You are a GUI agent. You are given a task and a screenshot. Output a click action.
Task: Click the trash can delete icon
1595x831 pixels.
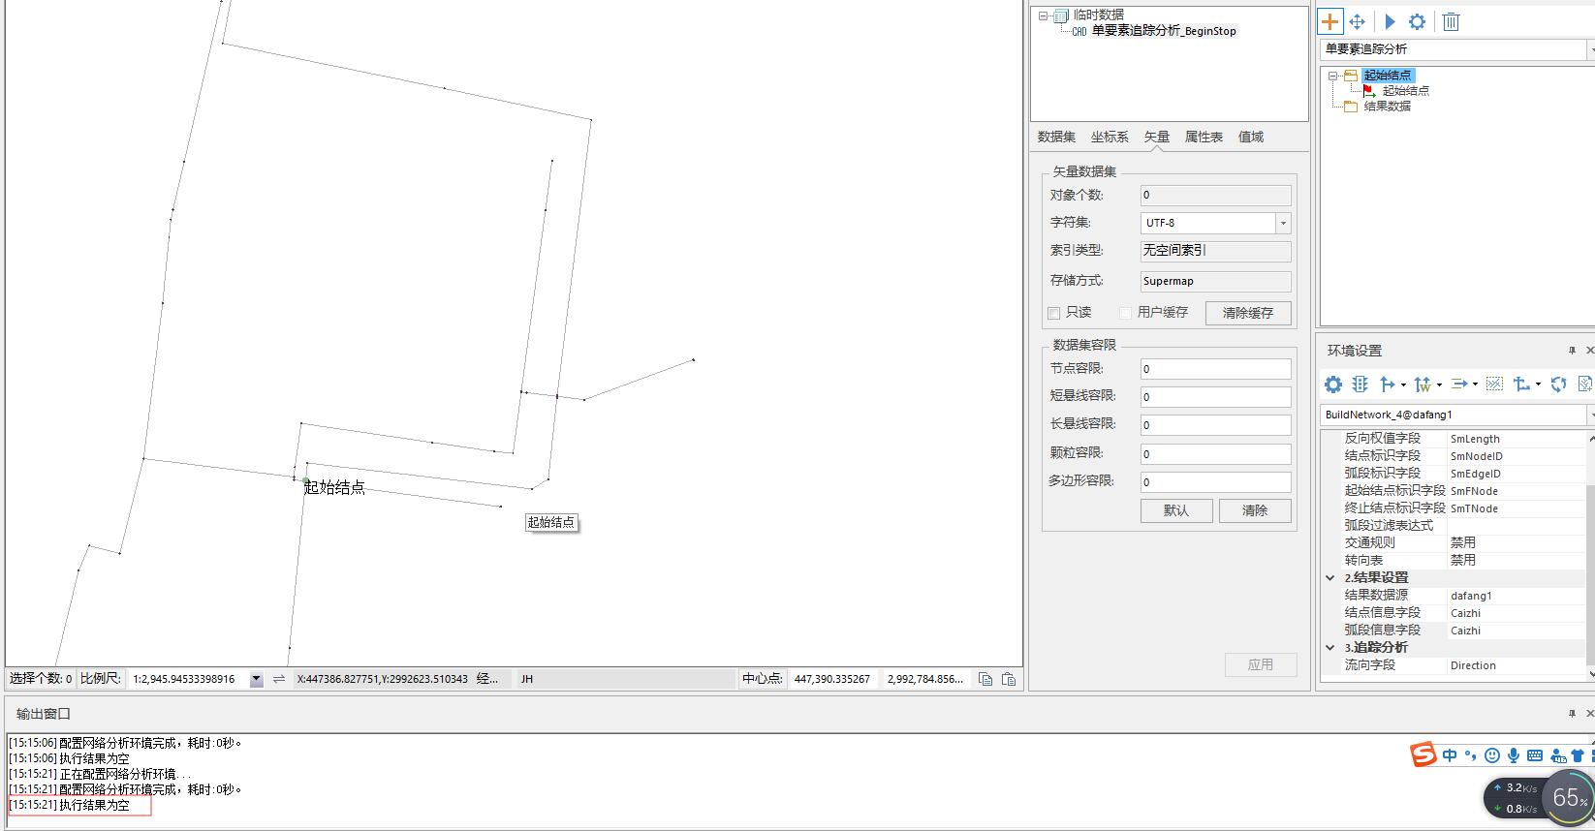[x=1451, y=21]
